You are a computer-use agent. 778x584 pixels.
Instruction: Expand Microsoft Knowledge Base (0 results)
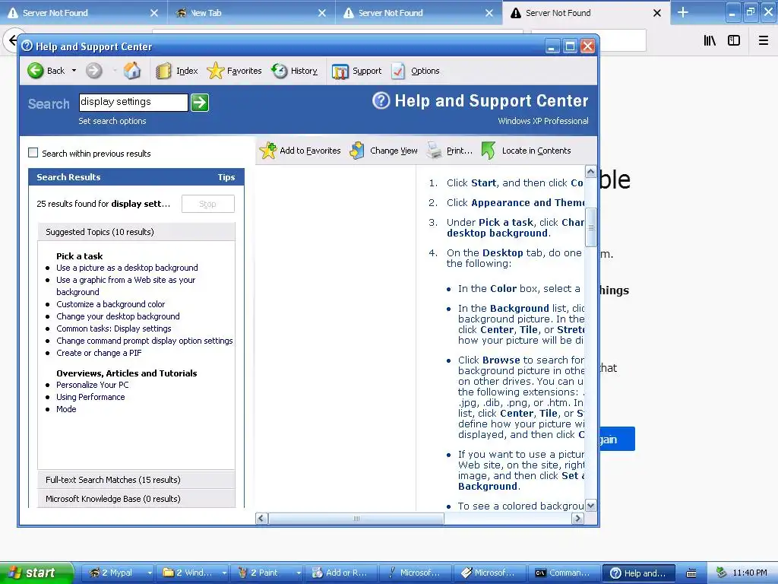click(x=137, y=499)
